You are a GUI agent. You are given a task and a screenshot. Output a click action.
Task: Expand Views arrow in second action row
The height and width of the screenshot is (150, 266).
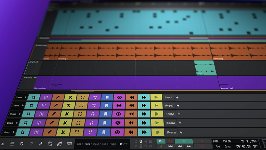coord(22,105)
